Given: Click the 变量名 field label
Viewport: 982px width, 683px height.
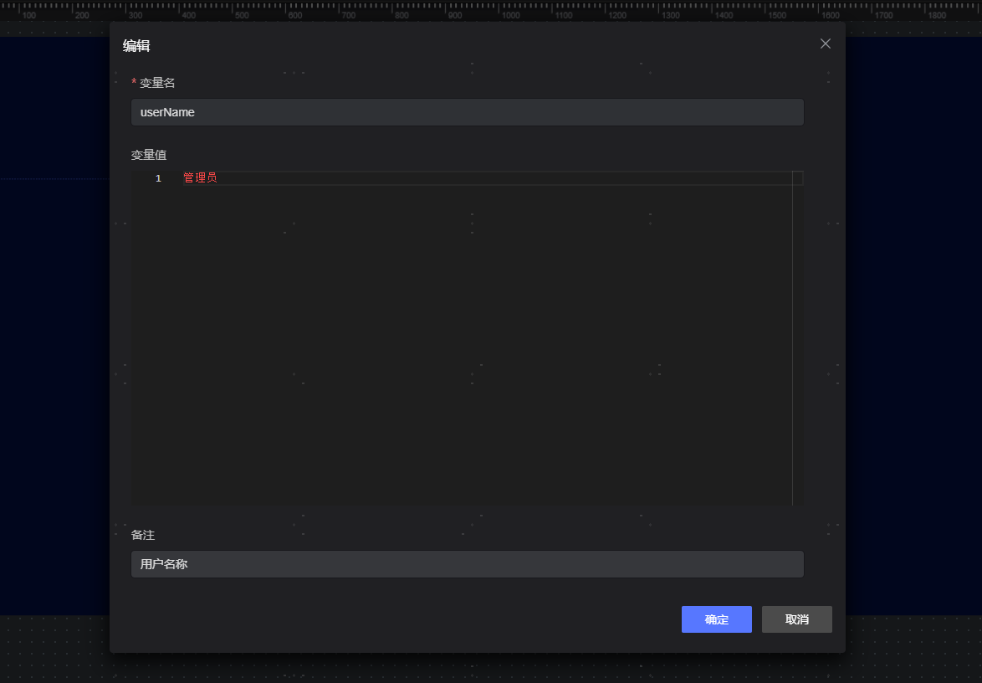Looking at the screenshot, I should coord(157,83).
